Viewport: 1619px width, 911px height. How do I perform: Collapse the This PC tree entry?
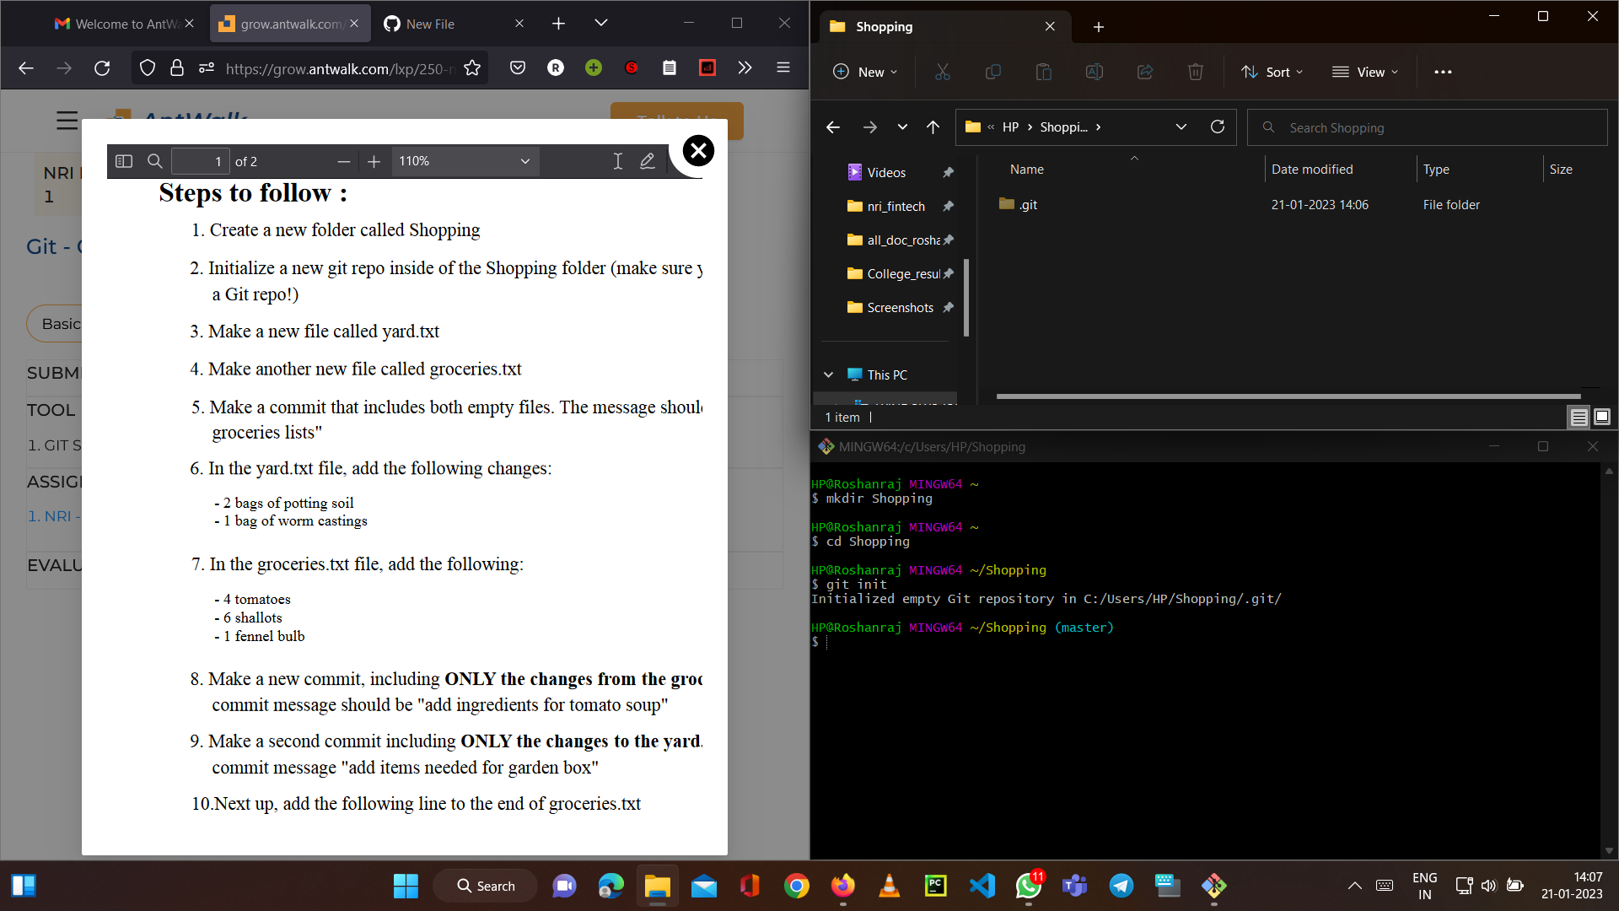tap(828, 375)
